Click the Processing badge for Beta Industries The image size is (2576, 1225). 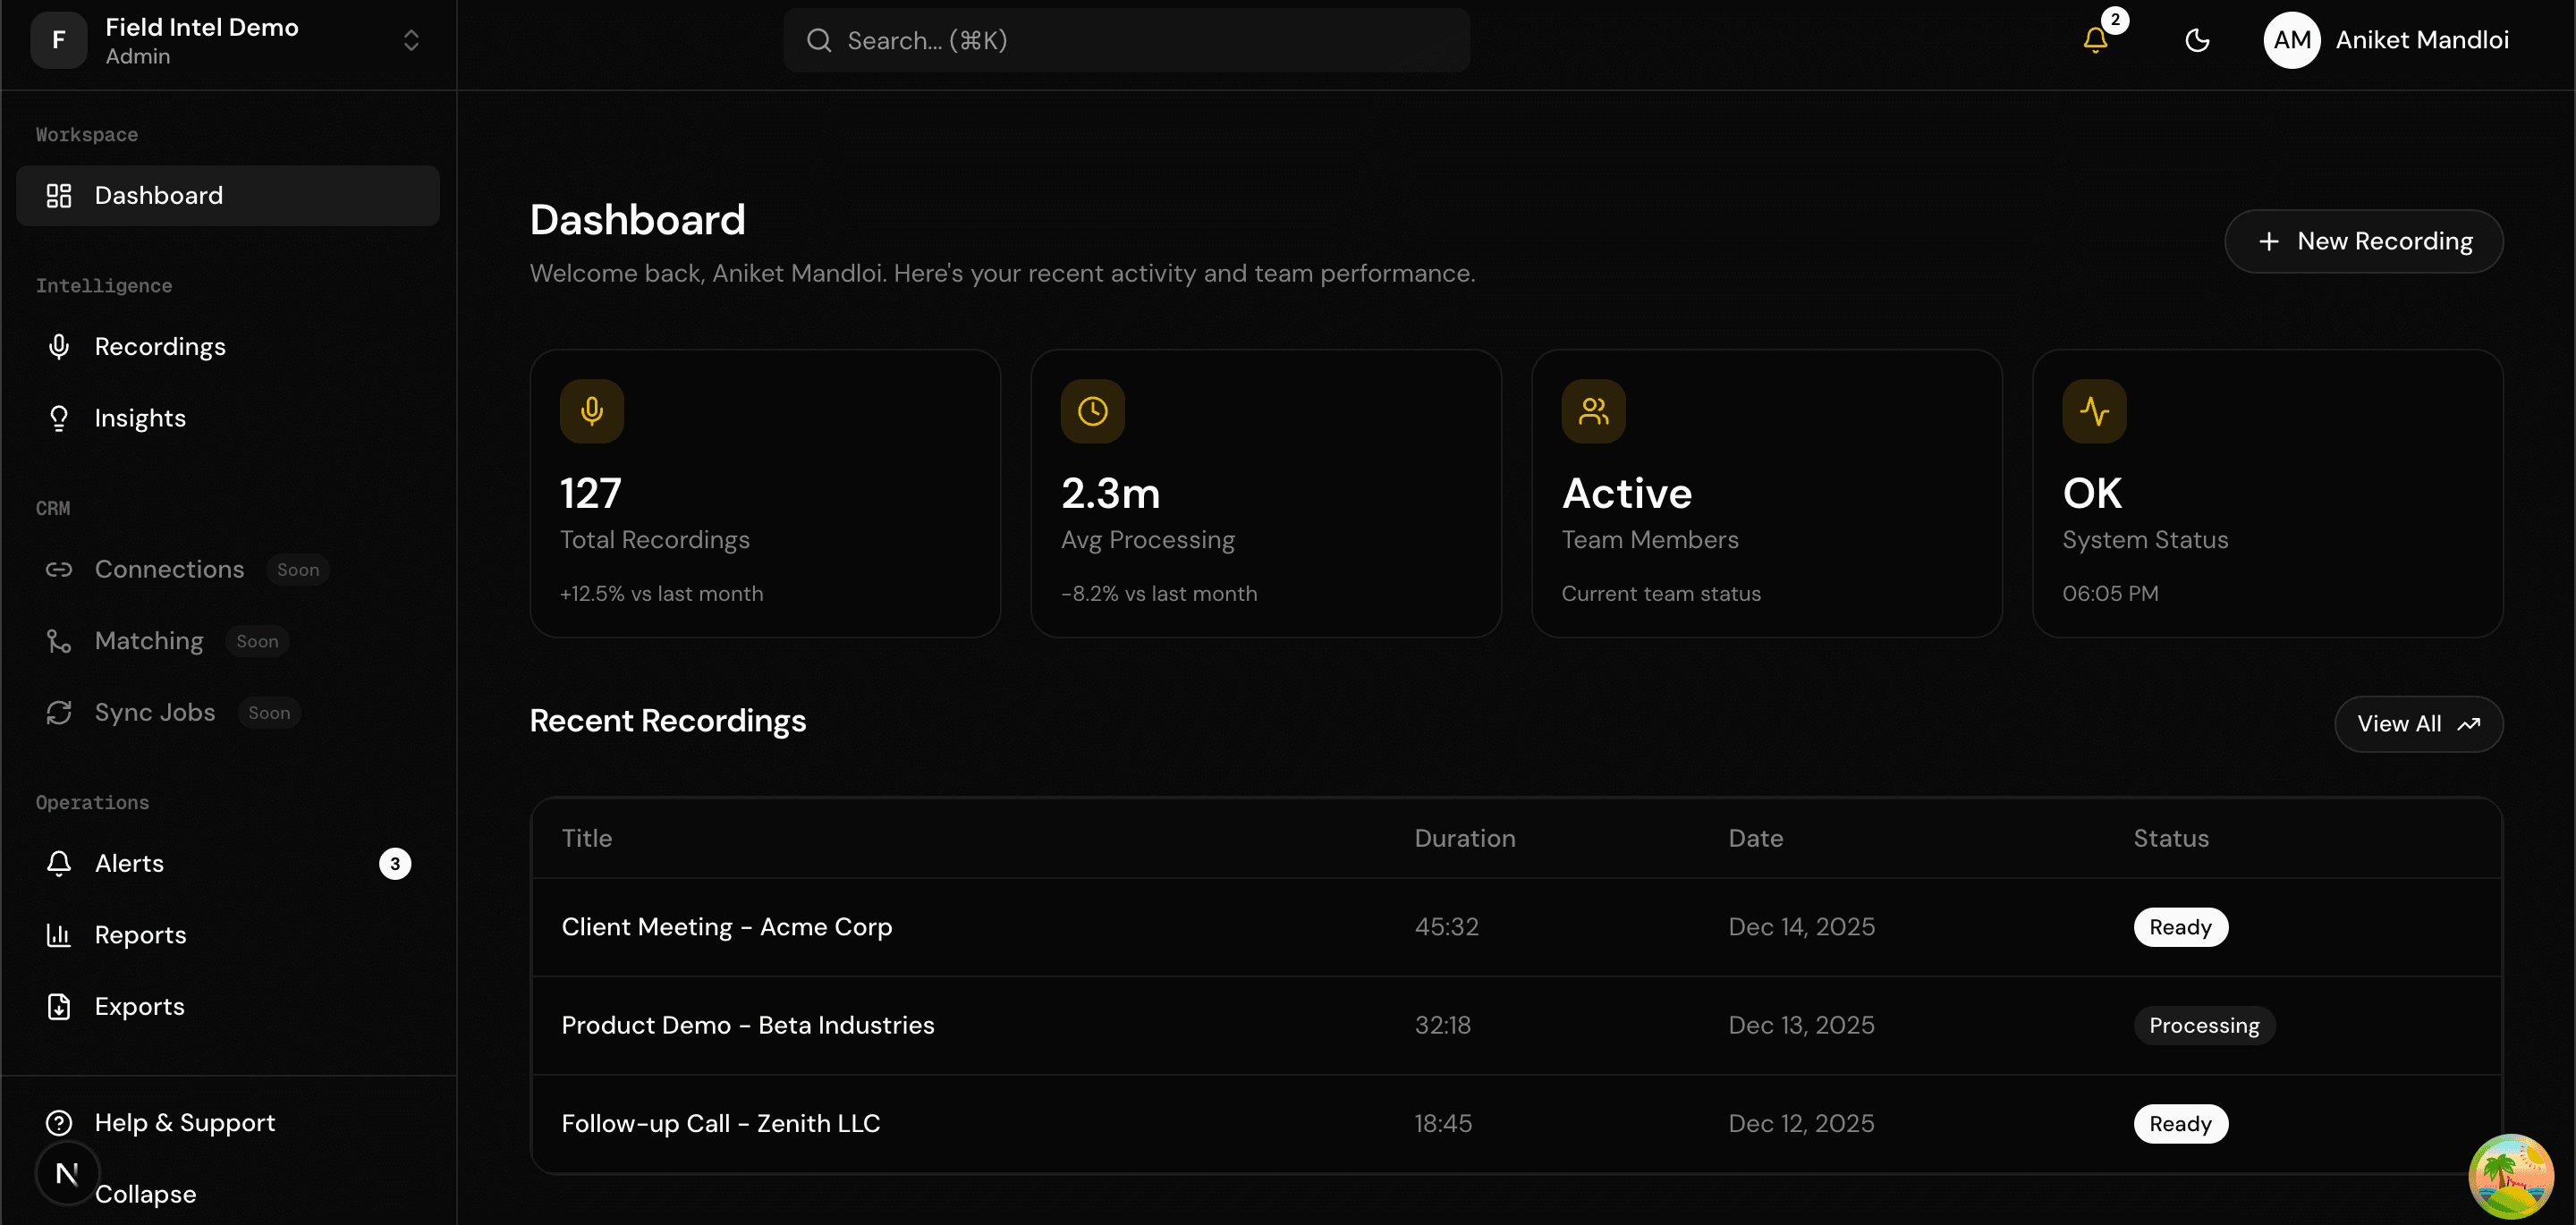tap(2204, 1025)
